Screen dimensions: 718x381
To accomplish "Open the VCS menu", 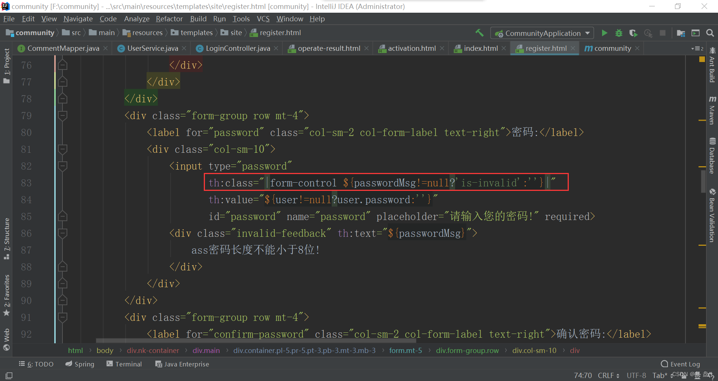I will (263, 19).
